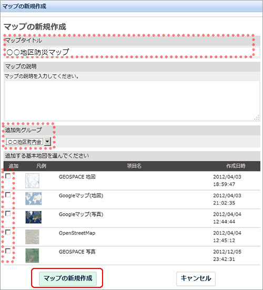
Task: Click the 作成日時 column header
Action: pos(236,166)
